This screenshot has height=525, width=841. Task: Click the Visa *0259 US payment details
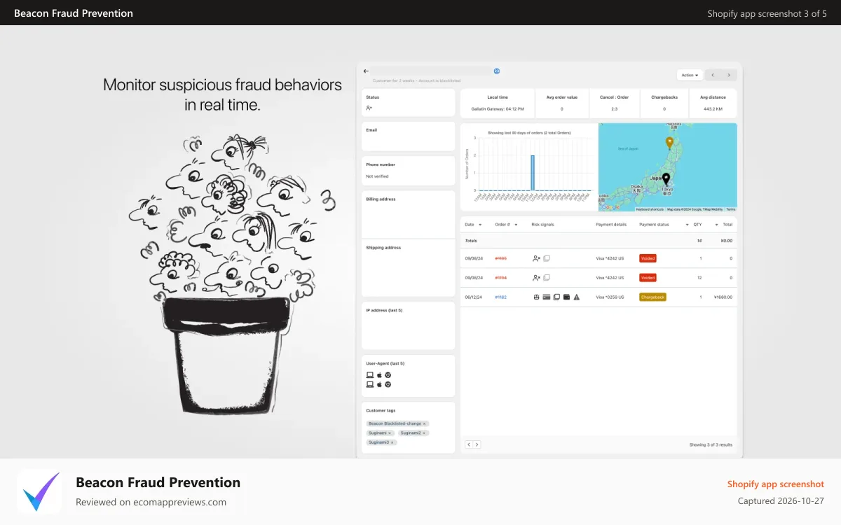610,297
